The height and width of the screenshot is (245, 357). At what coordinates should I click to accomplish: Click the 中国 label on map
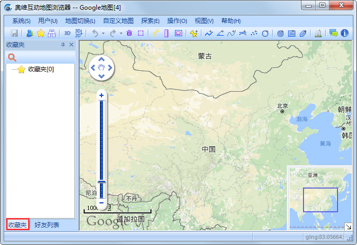(209, 149)
